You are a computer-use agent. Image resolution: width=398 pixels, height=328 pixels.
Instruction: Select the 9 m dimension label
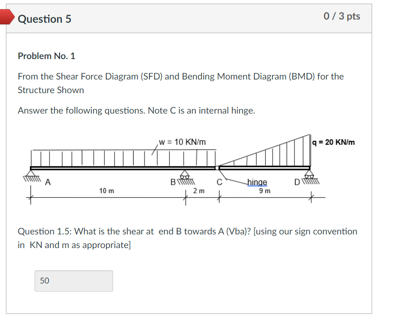point(264,190)
